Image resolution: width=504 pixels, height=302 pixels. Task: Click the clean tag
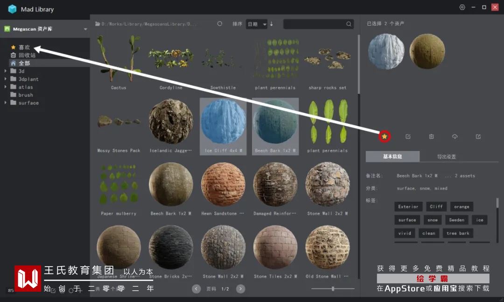click(429, 233)
